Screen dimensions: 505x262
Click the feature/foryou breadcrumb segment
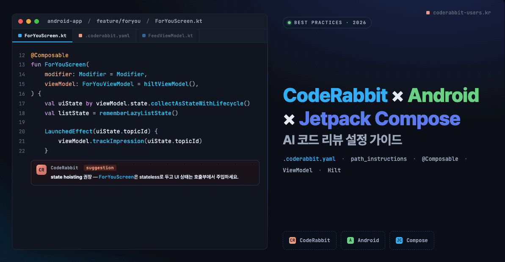point(119,21)
